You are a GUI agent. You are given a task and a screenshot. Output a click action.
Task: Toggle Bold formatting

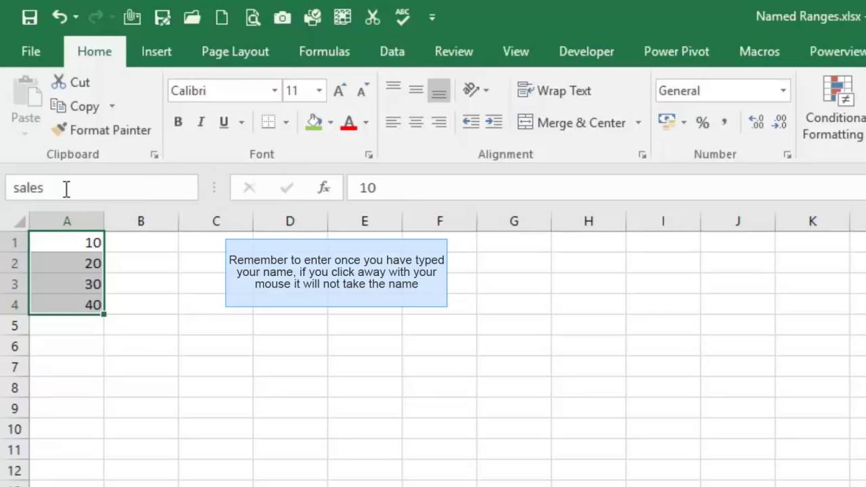[x=178, y=122]
